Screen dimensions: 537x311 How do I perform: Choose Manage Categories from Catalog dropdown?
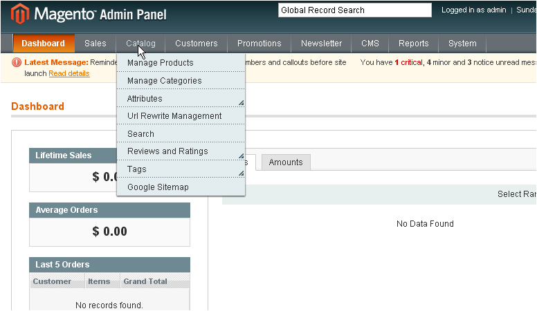point(181,81)
